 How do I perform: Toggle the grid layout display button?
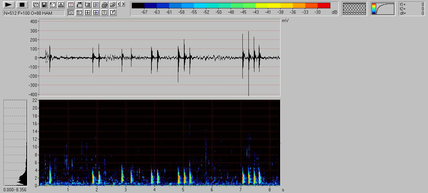(x=88, y=13)
